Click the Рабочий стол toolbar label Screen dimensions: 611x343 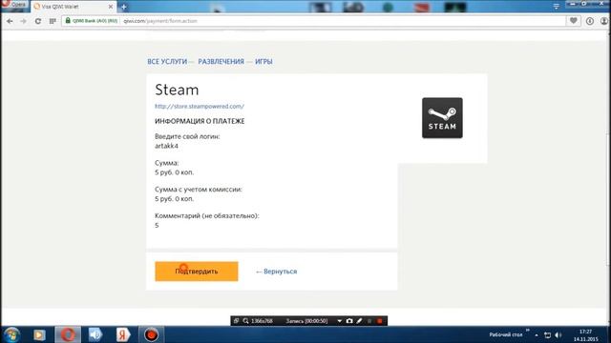click(x=505, y=334)
